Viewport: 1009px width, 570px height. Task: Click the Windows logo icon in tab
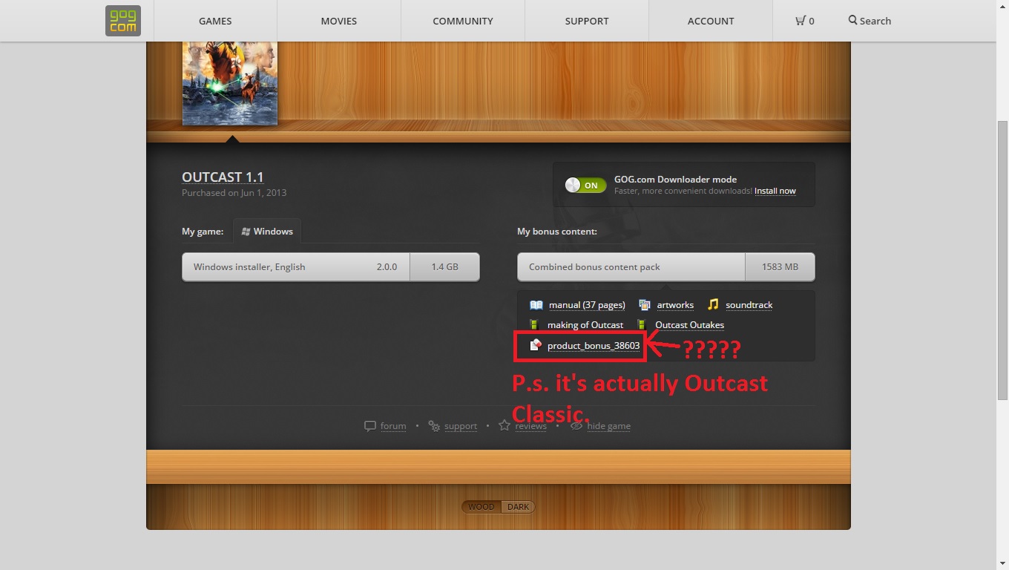pyautogui.click(x=246, y=232)
